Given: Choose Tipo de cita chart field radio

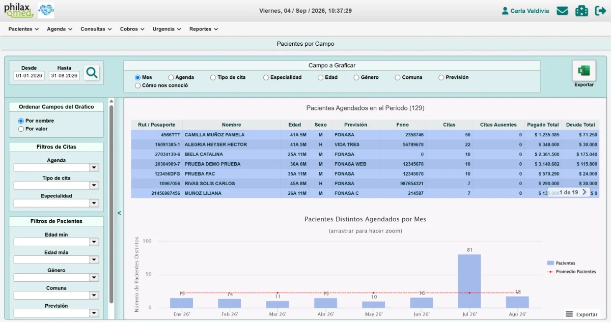Looking at the screenshot, I should point(213,77).
